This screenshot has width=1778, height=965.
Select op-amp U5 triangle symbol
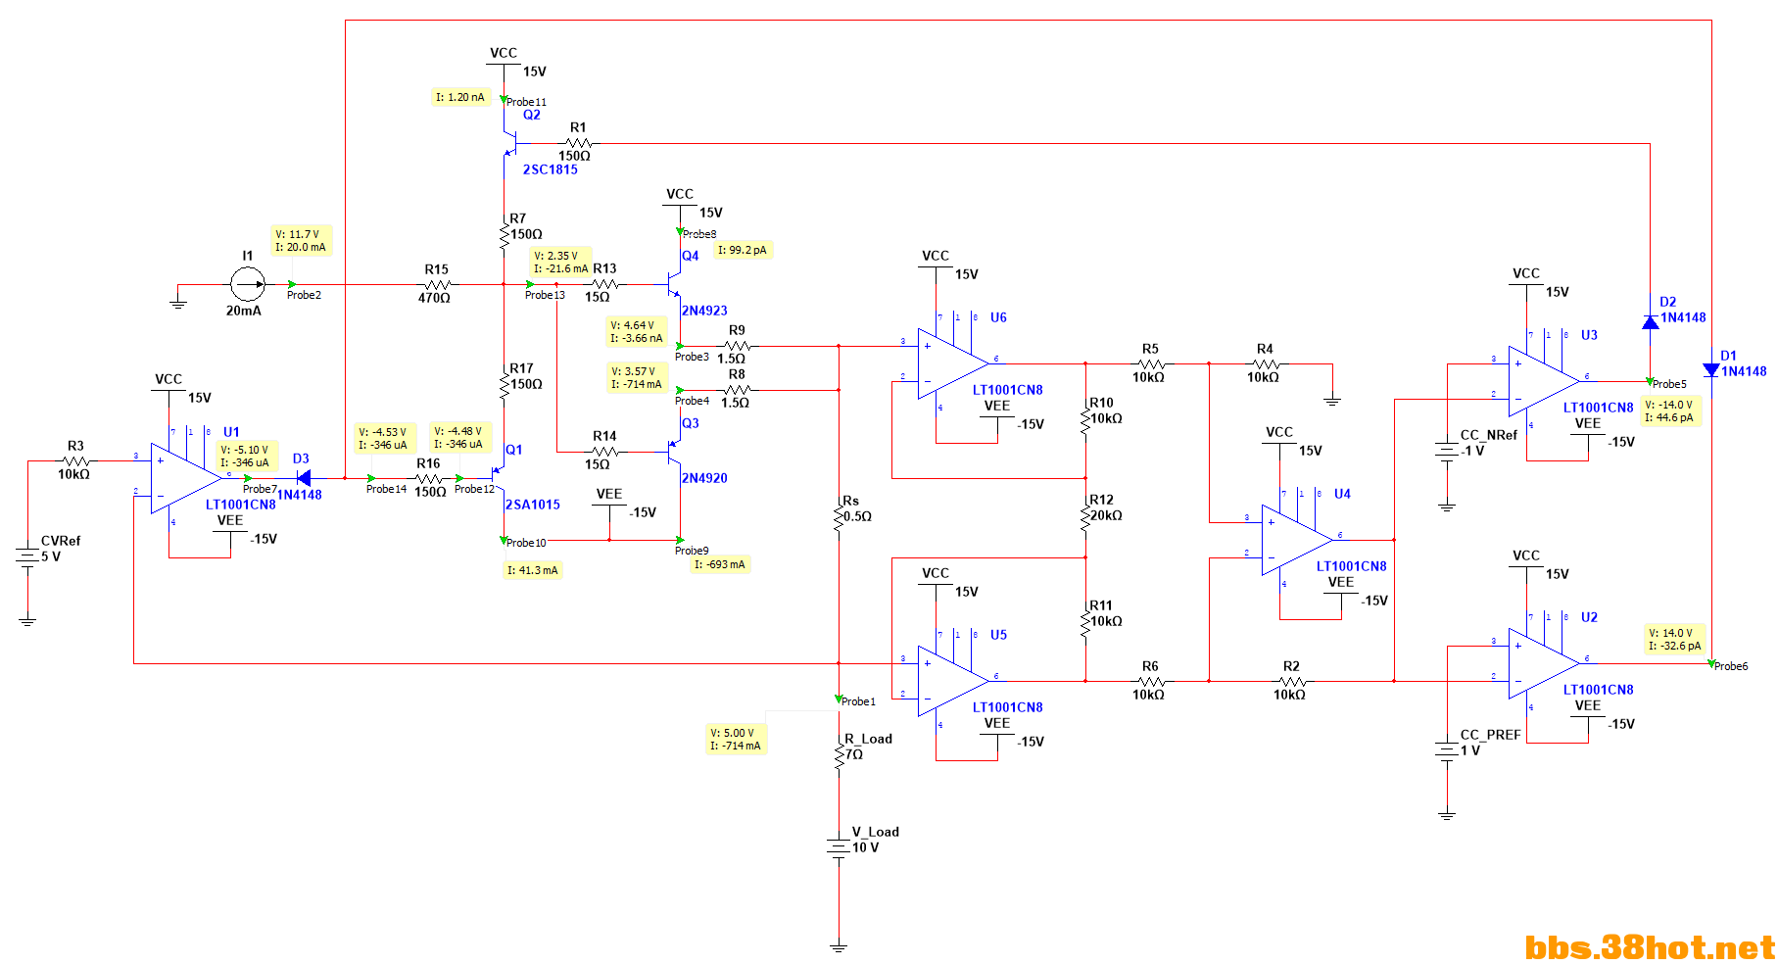coord(953,681)
